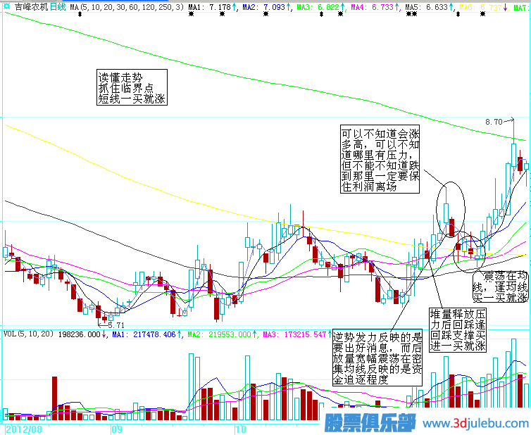Click the diamond marker under the MA parameter list
The height and width of the screenshot is (435, 531).
point(80,14)
